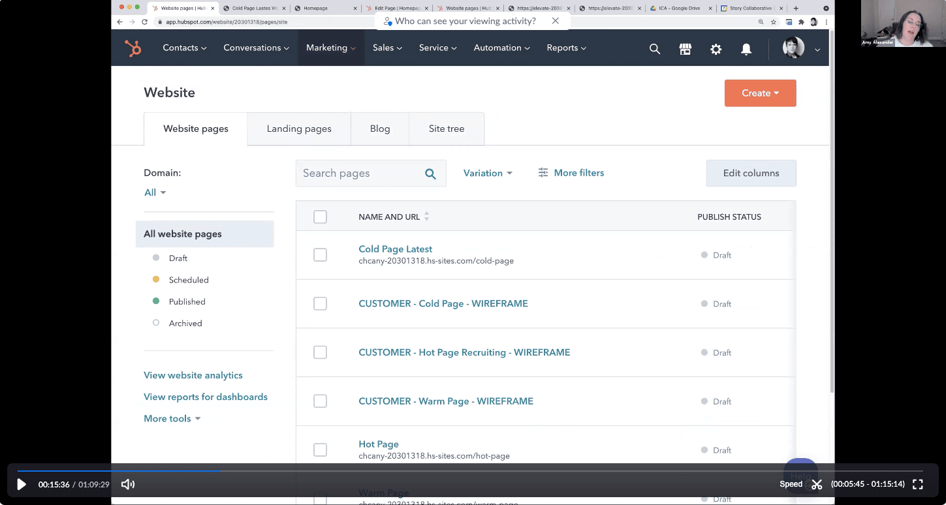This screenshot has width=946, height=505.
Task: Click the Speed playback control
Action: click(791, 484)
